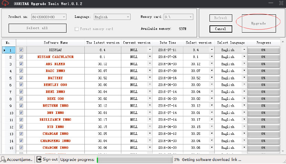This screenshot has width=286, height=164.
Task: Uncheck the NISSAN CALCULATOR checkbox
Action: (21, 57)
